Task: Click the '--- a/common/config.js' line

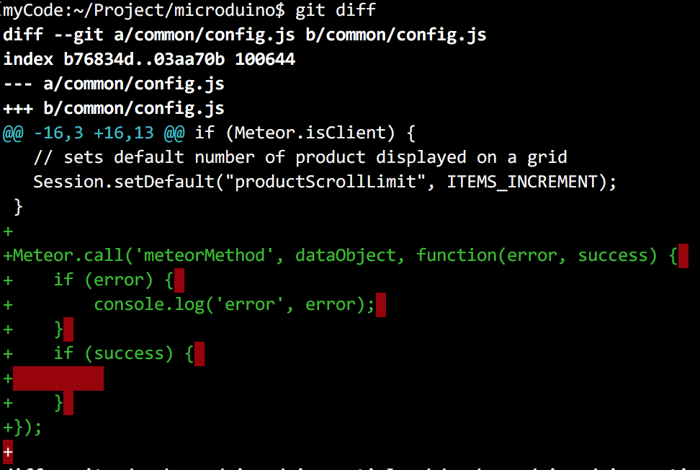Action: [114, 84]
